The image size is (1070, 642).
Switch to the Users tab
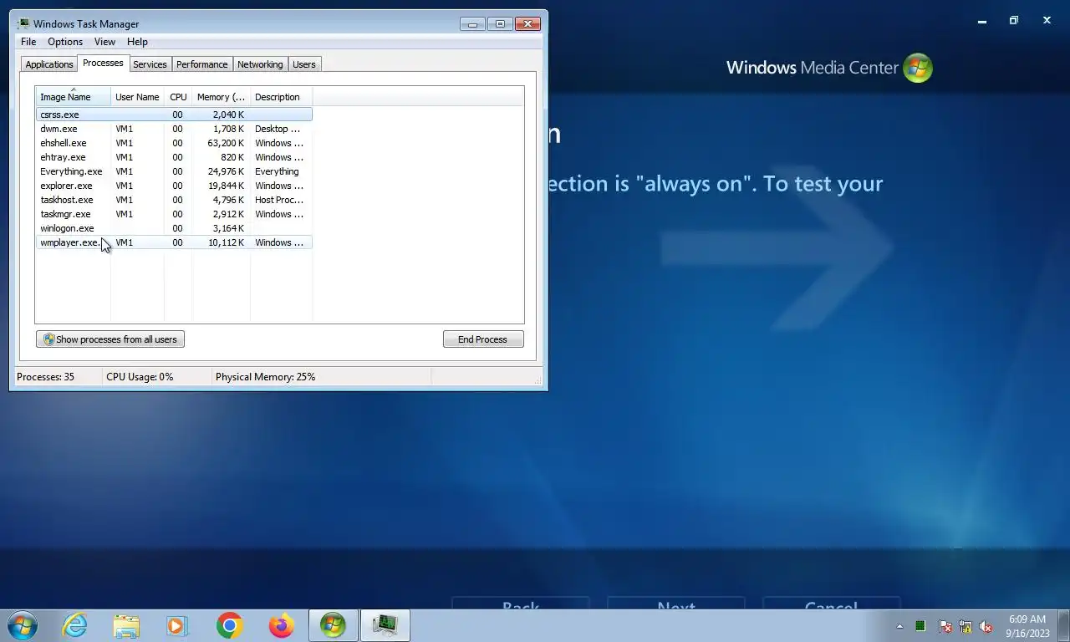point(304,64)
